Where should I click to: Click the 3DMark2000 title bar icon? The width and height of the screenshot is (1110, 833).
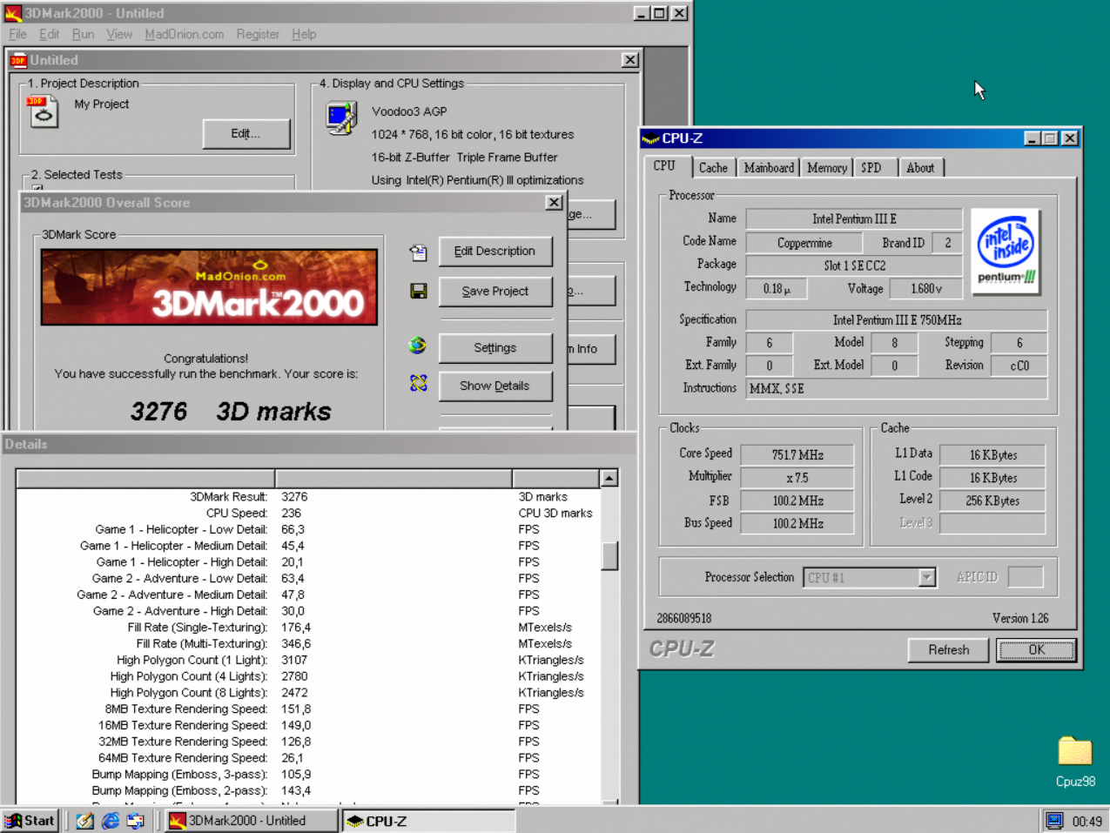click(13, 13)
